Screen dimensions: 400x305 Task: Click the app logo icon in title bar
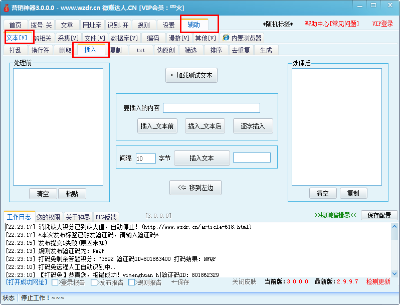tap(6, 8)
